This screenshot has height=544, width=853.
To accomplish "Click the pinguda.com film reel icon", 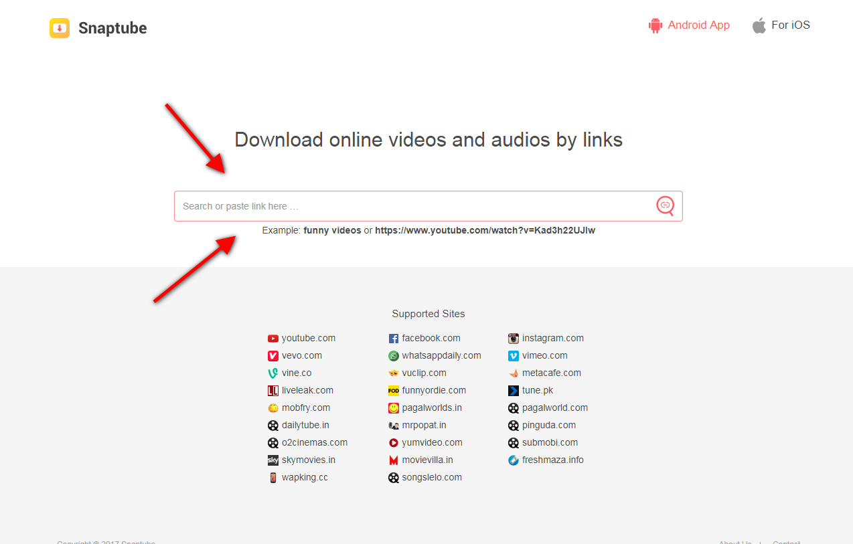I will (x=514, y=426).
